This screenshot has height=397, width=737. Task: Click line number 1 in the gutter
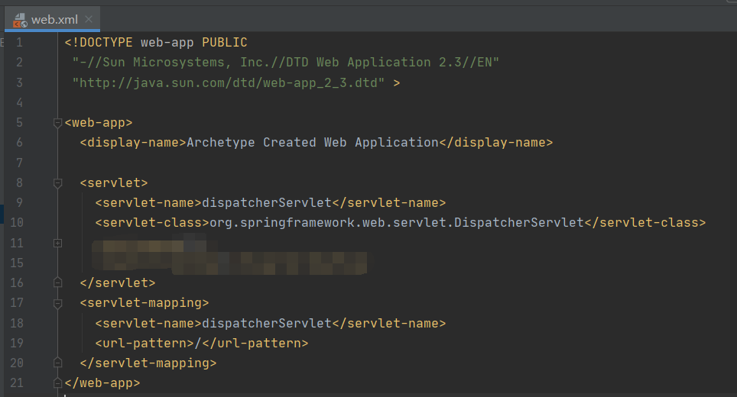point(19,42)
